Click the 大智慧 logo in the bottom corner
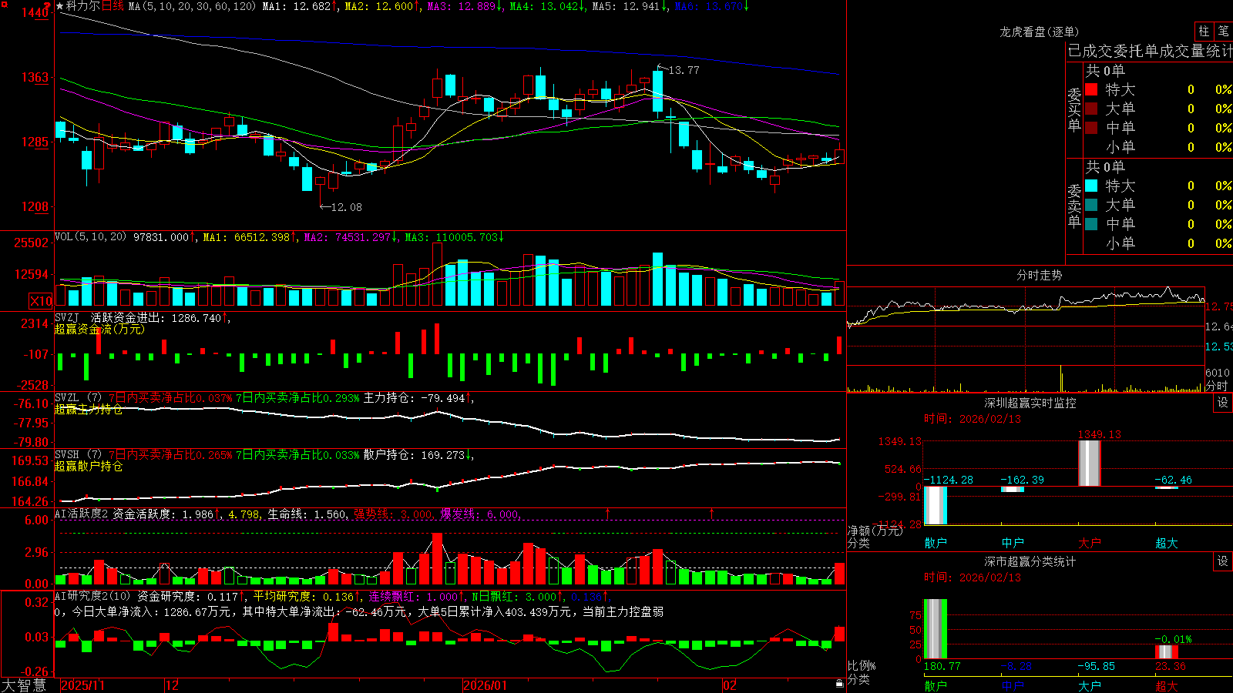The height and width of the screenshot is (693, 1233). click(x=24, y=685)
